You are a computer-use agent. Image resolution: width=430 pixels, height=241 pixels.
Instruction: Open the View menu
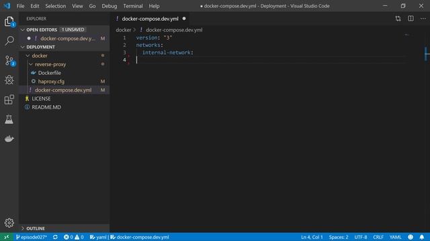(77, 6)
